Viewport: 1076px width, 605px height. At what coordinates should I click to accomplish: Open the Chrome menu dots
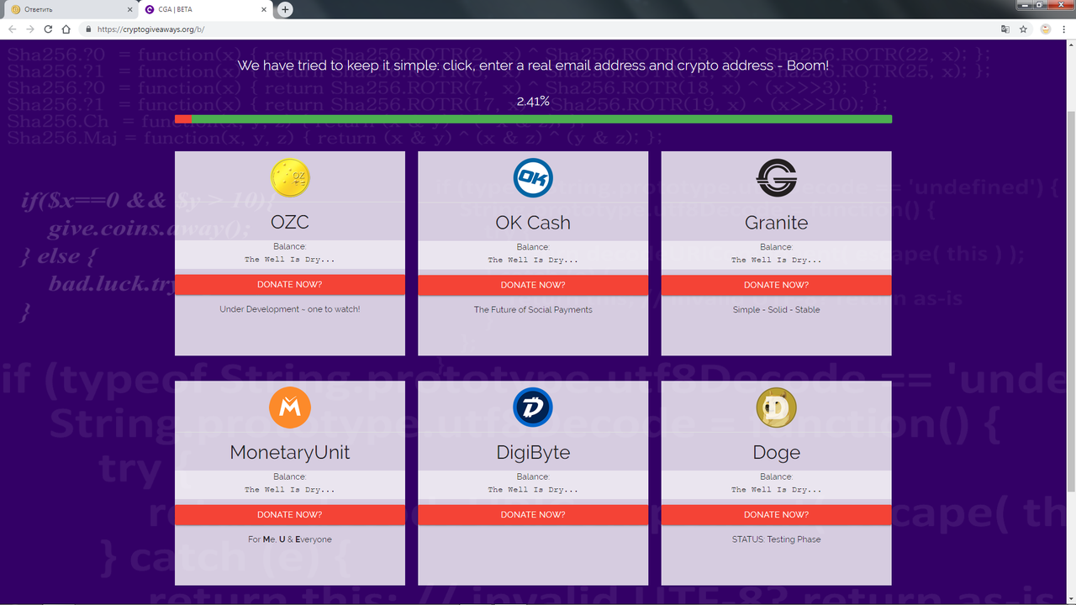(x=1065, y=29)
